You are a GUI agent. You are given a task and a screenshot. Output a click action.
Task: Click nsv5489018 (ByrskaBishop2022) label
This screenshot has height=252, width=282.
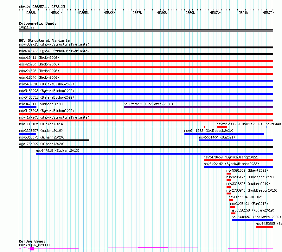(47, 84)
